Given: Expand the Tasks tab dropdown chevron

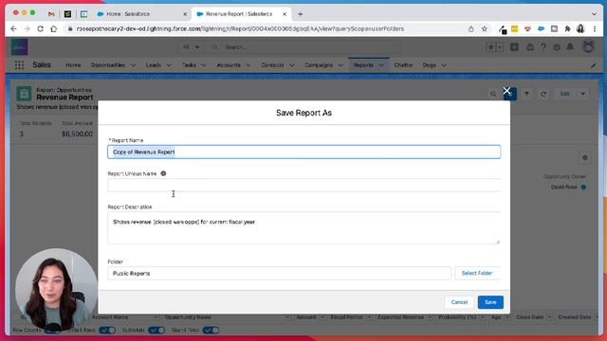Looking at the screenshot, I should [x=204, y=65].
